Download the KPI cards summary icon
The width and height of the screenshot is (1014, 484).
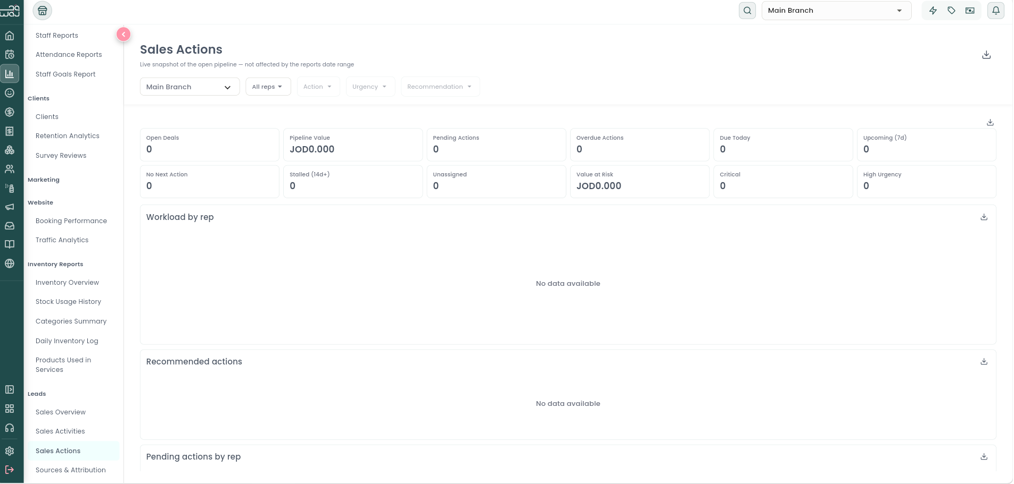click(x=990, y=122)
